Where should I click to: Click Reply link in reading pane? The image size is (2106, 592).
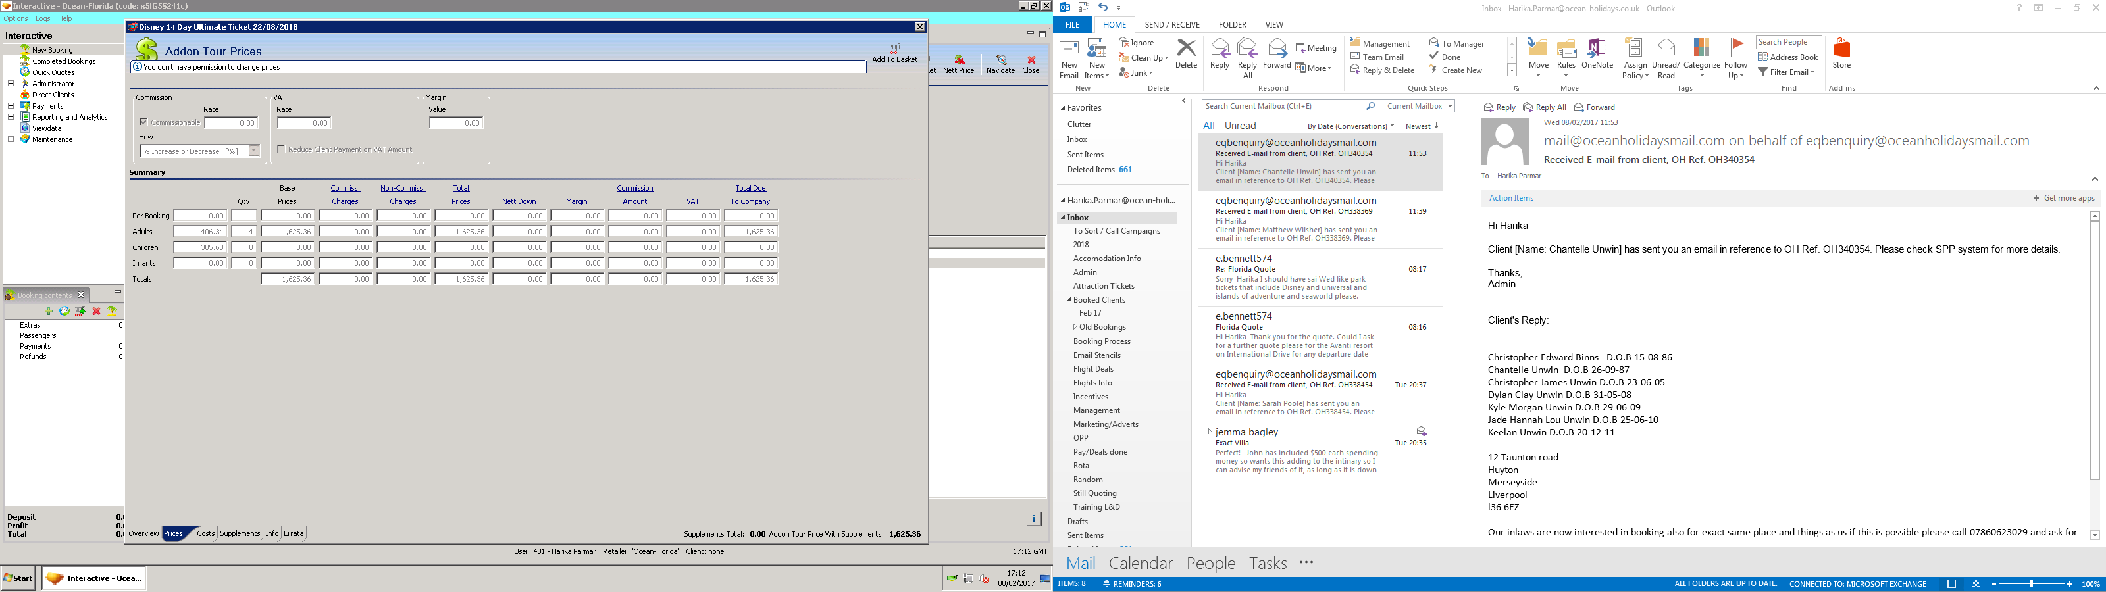pos(1499,107)
